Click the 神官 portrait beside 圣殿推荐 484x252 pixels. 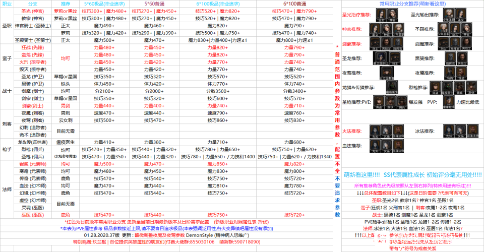(466, 29)
